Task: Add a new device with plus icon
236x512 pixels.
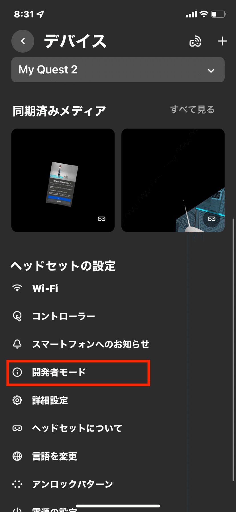Action: (x=222, y=41)
